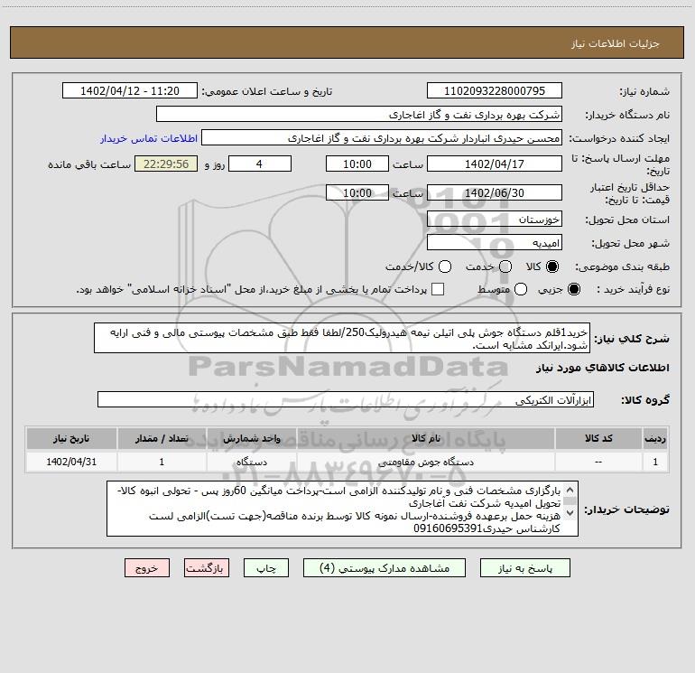Screen dimensions: 695x673
Task: Click the دستگاه unit cell
Action: coord(251,462)
